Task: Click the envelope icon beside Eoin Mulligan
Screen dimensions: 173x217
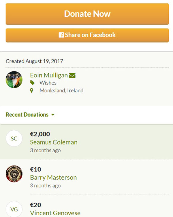Action: (72, 75)
